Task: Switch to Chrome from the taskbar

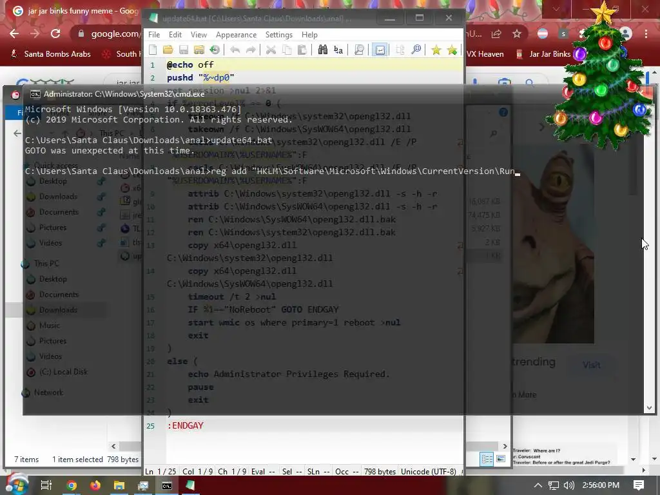Action: pyautogui.click(x=72, y=485)
